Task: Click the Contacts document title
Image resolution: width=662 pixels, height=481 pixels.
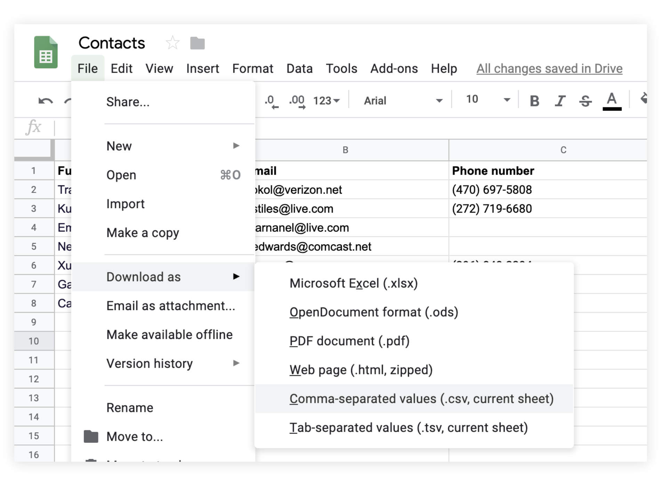Action: point(112,43)
